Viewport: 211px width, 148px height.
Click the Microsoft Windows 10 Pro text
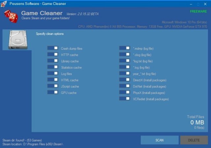184,22
